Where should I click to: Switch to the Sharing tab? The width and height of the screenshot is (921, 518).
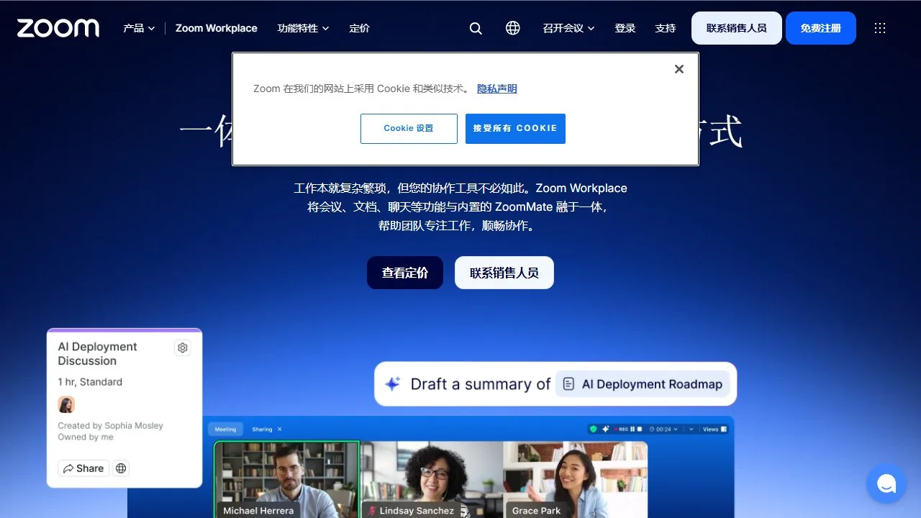tap(262, 430)
